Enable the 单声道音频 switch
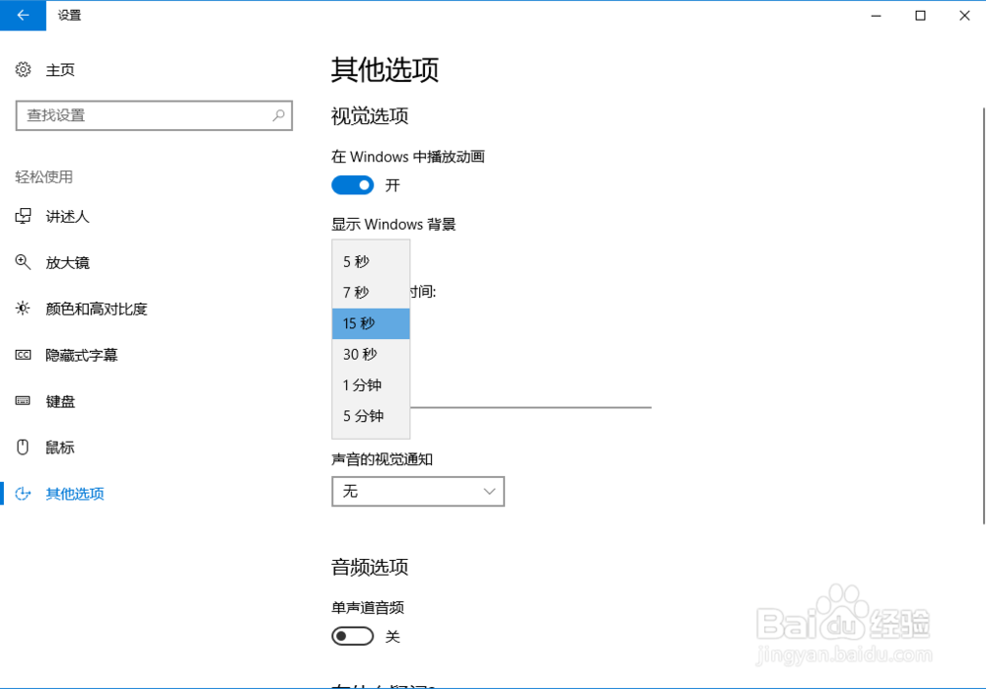Image resolution: width=986 pixels, height=689 pixels. 352,636
